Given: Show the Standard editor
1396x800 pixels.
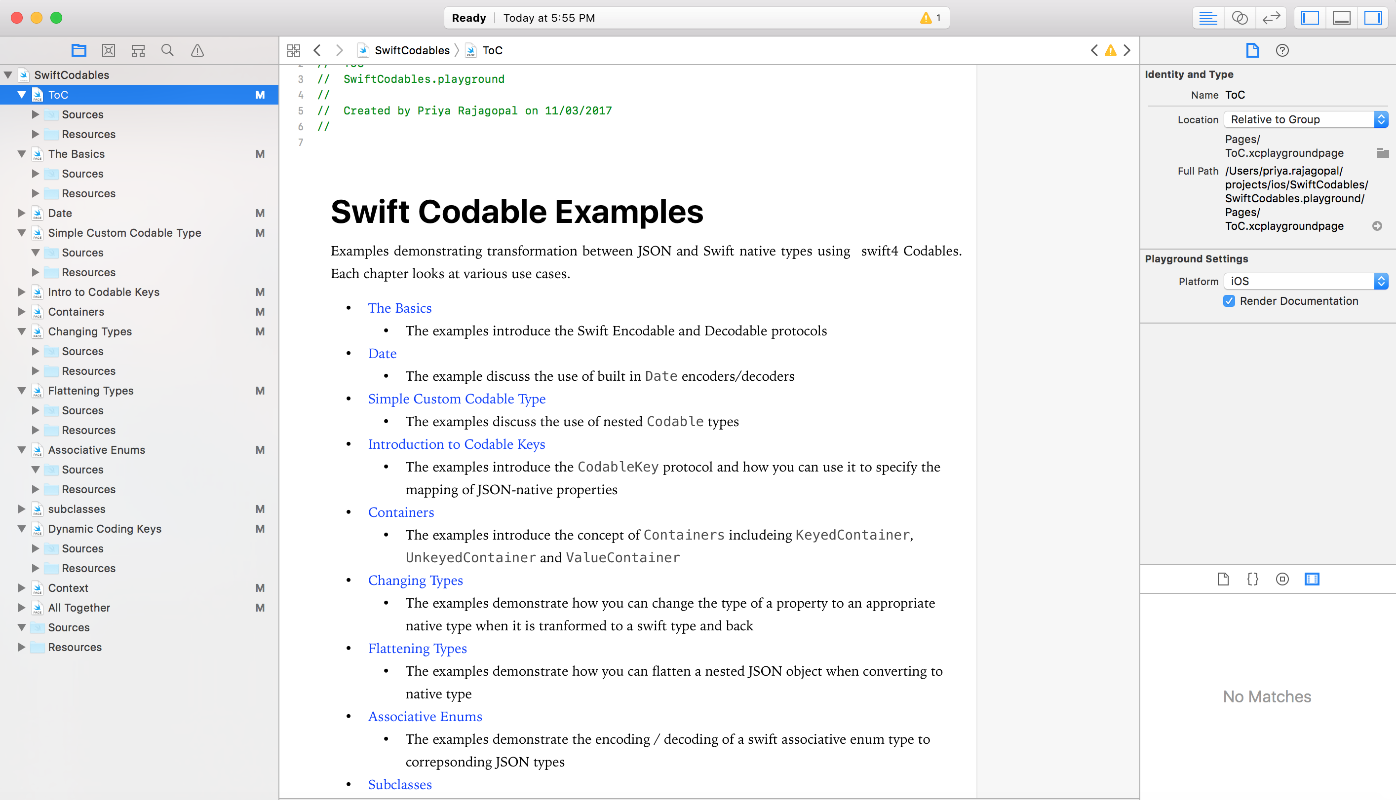Looking at the screenshot, I should [1208, 18].
